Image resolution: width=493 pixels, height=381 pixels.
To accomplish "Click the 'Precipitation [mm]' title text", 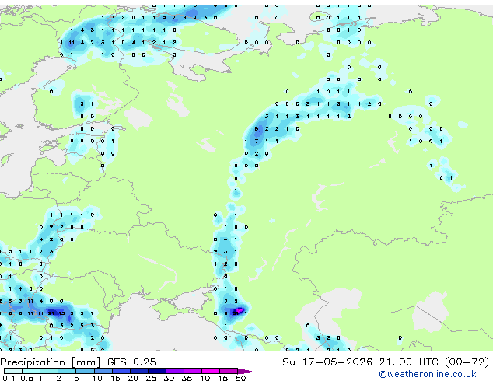I will click(51, 362).
